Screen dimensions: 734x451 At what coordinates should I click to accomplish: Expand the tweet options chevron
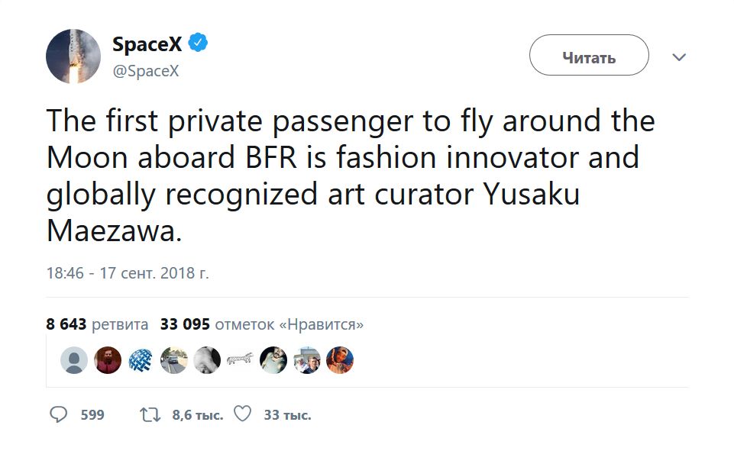tap(678, 57)
